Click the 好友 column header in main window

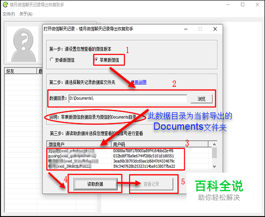click(x=21, y=71)
